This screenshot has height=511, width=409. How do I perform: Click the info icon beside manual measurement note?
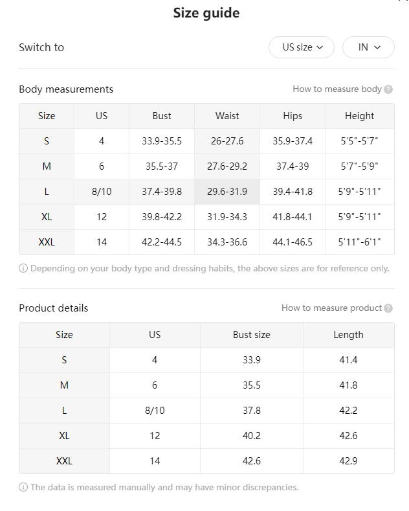click(x=23, y=488)
